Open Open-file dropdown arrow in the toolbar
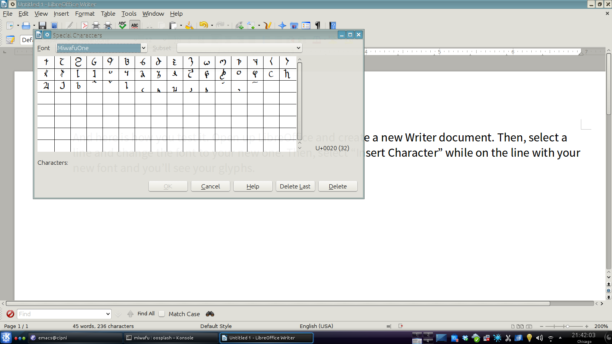Image resolution: width=612 pixels, height=344 pixels. pos(34,26)
